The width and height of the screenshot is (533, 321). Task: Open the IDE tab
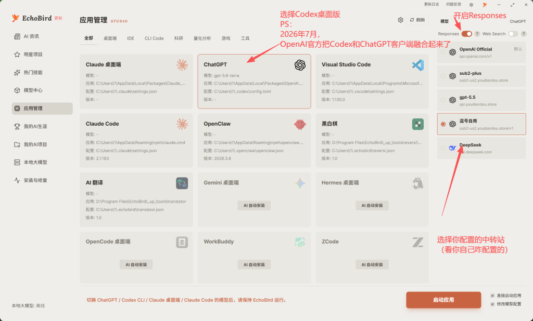(x=131, y=38)
